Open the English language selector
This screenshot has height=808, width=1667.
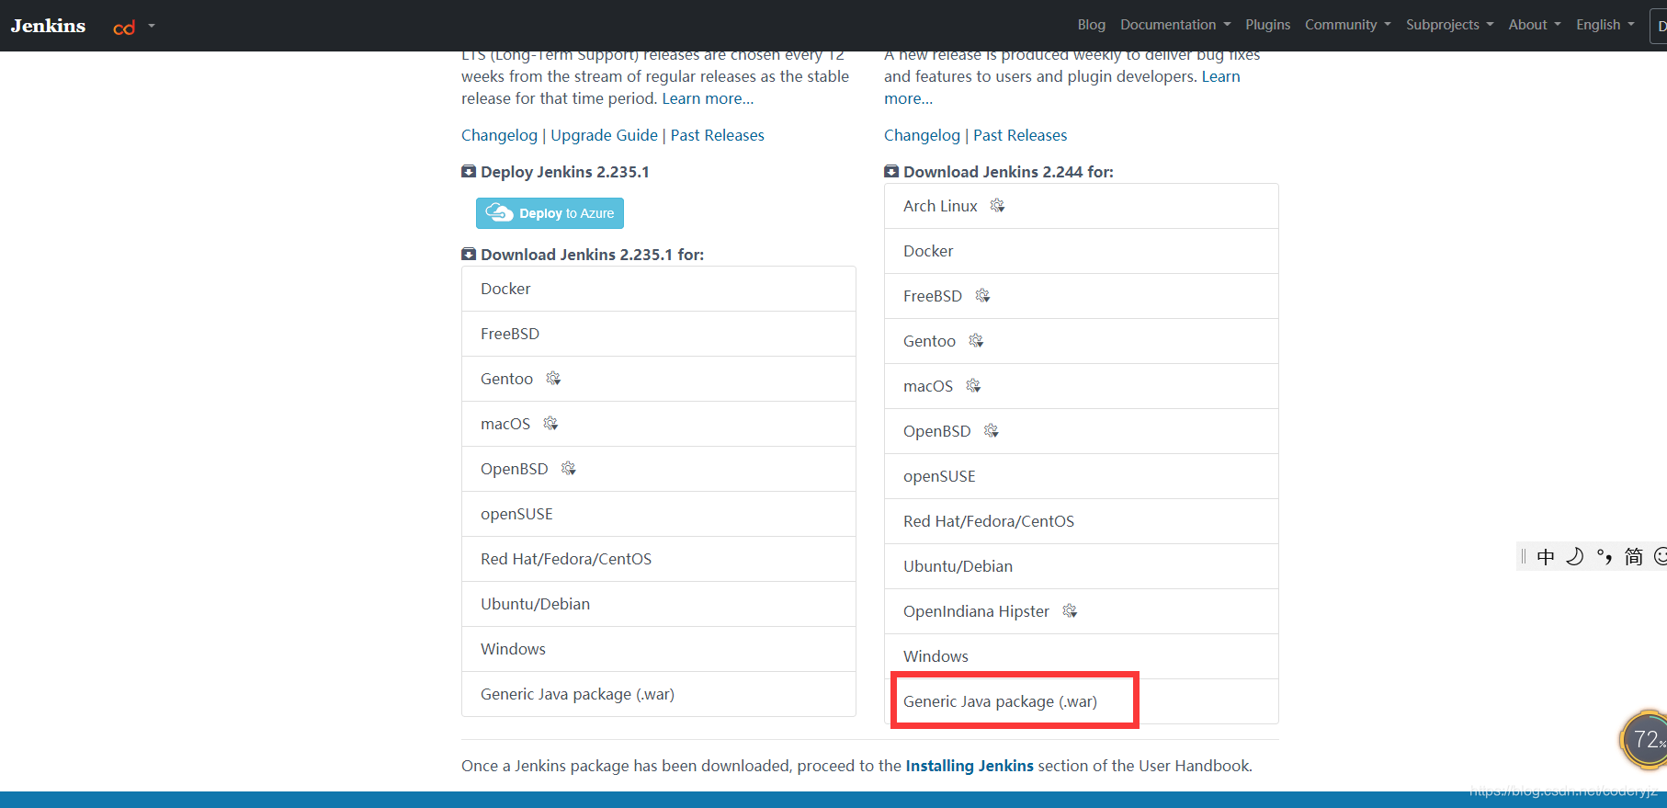(x=1605, y=25)
